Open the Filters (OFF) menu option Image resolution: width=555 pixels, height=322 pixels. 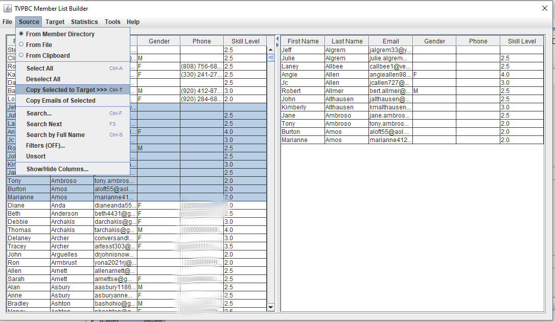[x=45, y=146]
